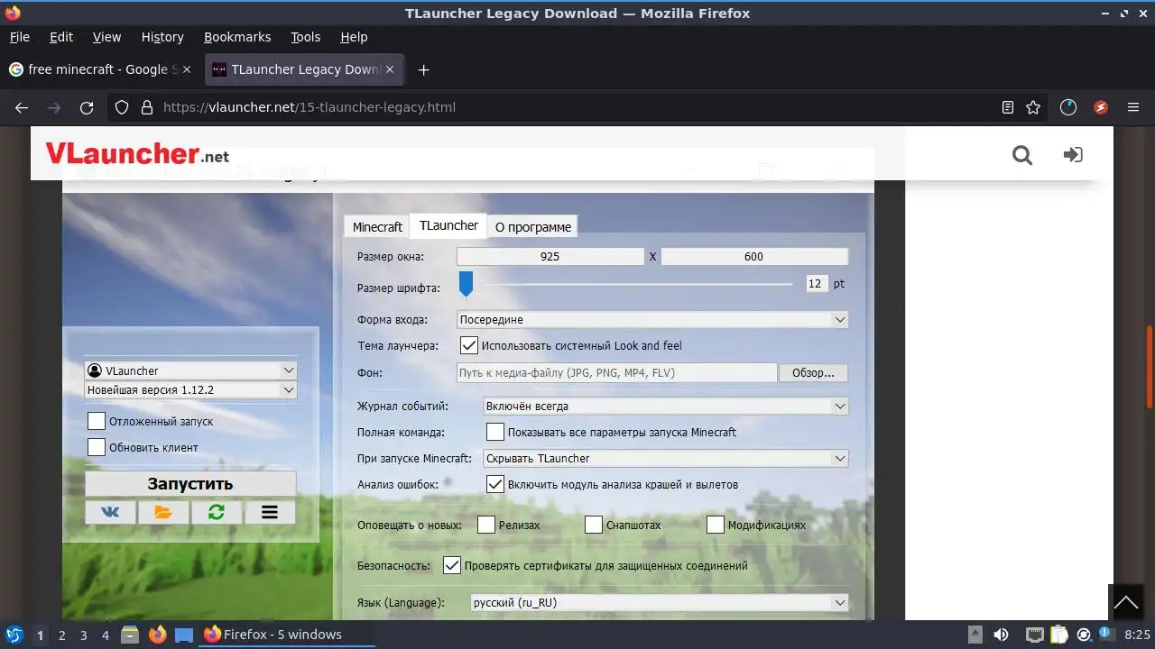1155x649 pixels.
Task: Click the site security padlock icon
Action: coord(147,107)
